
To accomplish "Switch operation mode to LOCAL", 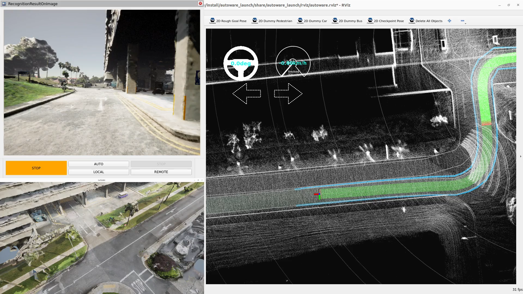I will (99, 172).
